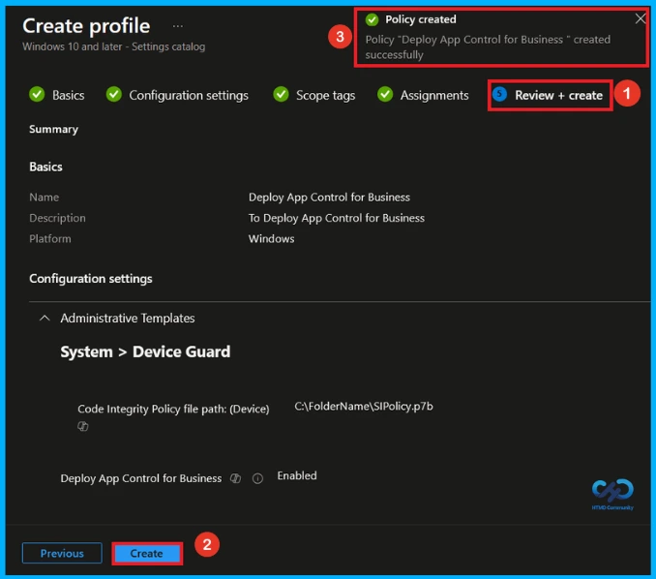Go to the Configuration settings step
The width and height of the screenshot is (656, 579).
(x=177, y=95)
